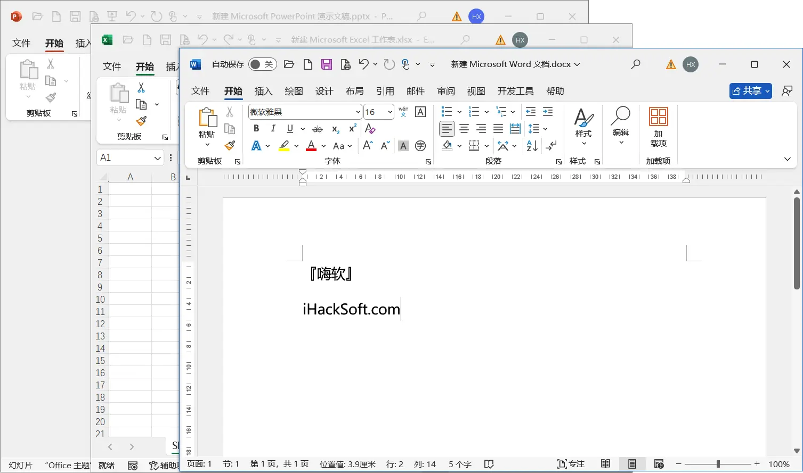The image size is (803, 473).
Task: Click Format Painter in Word
Action: coord(230,145)
